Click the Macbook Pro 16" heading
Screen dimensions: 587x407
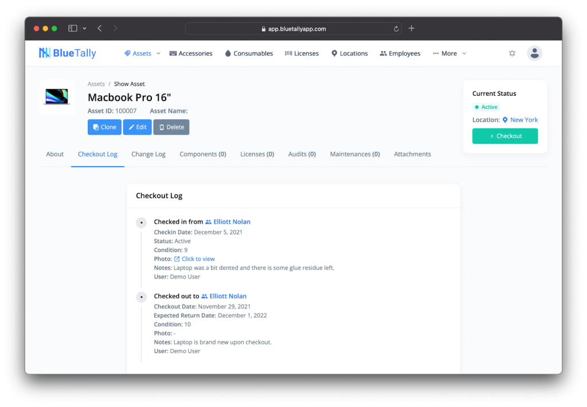(x=129, y=97)
